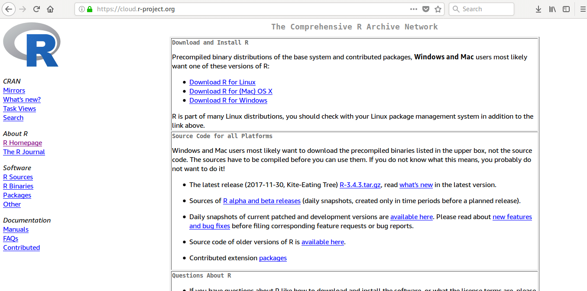The width and height of the screenshot is (587, 291).
Task: Download R-3.4.3.tar.gz source link
Action: 360,185
